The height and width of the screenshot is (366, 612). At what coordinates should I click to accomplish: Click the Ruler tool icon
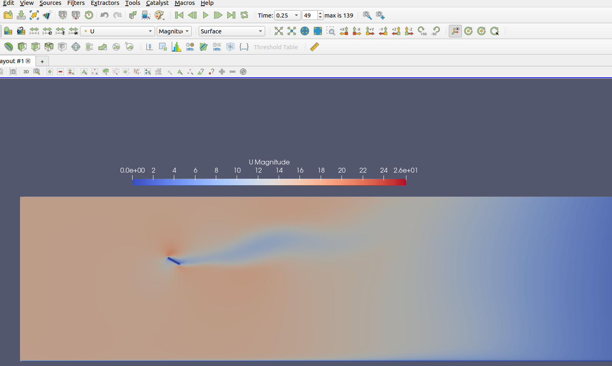point(314,47)
